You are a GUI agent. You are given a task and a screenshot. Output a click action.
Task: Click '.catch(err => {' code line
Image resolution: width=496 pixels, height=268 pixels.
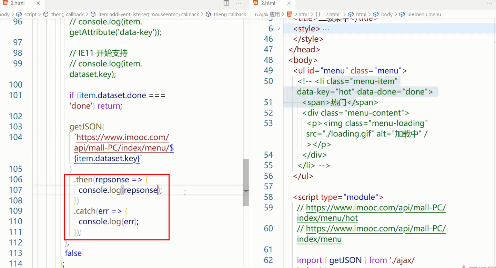[101, 211]
